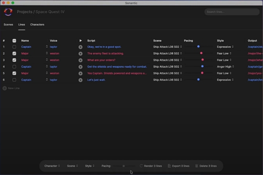This screenshot has width=263, height=175.
Task: Click voice 'weston' on line 2
Action: tap(55, 54)
